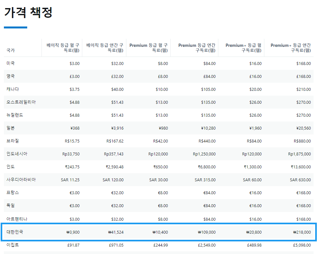This screenshot has width=322, height=254.
Task: Click the £5,098.00 cell in 이집트 row
Action: [x=302, y=245]
